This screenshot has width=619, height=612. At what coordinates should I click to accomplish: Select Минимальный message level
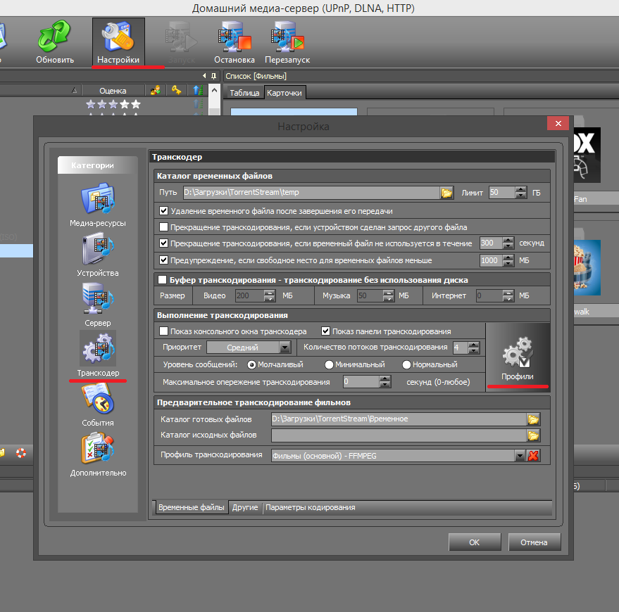[329, 365]
